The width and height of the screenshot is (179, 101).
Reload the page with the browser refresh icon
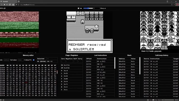point(10,4)
